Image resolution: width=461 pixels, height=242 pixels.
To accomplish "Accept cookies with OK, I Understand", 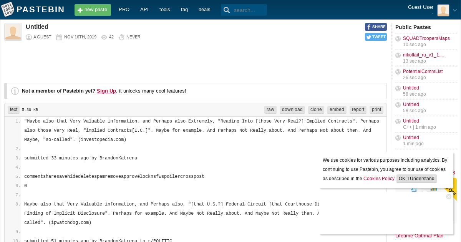I will tap(416, 179).
